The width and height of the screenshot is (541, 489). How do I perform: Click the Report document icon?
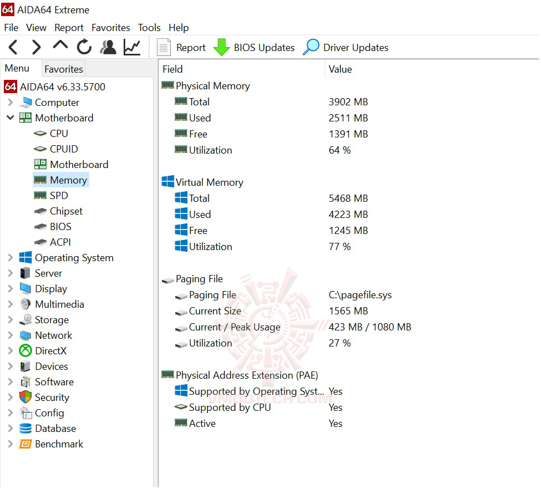(164, 47)
